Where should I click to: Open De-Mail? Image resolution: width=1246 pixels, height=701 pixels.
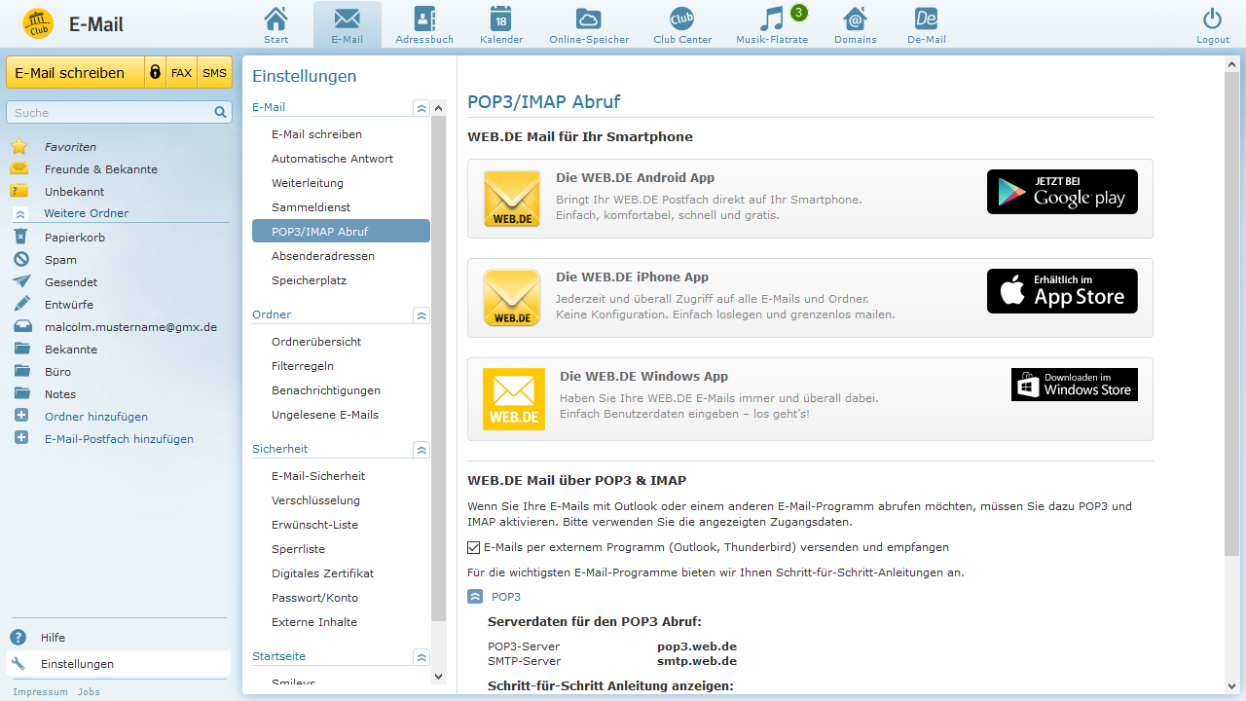(925, 24)
